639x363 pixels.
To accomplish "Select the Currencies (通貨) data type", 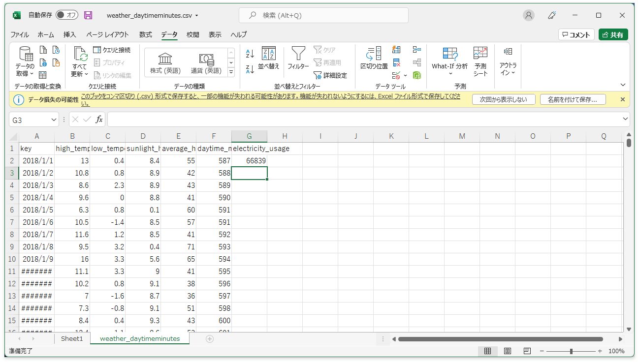I will pyautogui.click(x=206, y=63).
